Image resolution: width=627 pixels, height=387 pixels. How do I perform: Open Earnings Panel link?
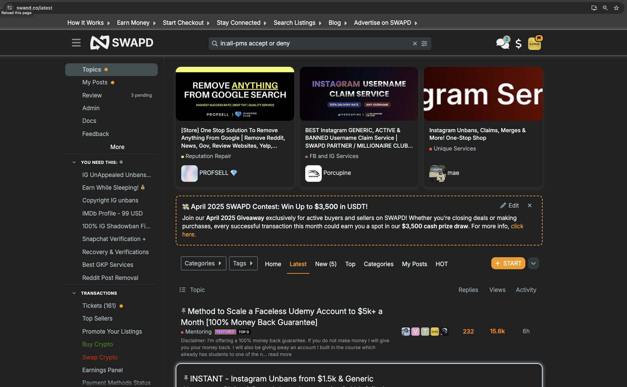(x=102, y=370)
